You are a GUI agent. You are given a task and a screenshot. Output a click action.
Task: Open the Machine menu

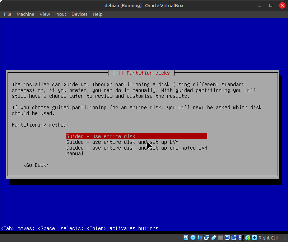(x=25, y=14)
